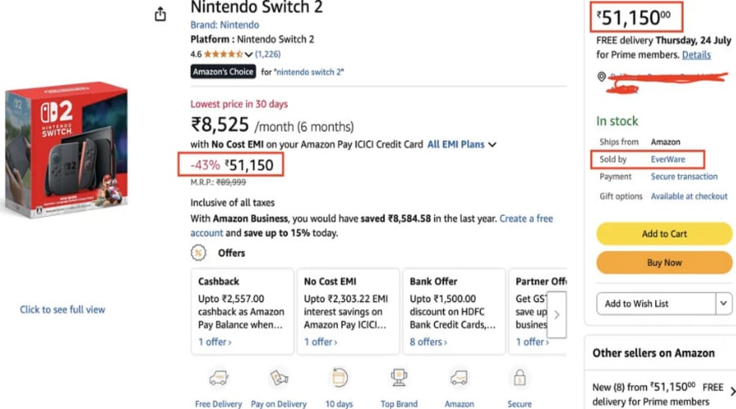Viewport: 736px width, 409px height.
Task: Click the Pay on Delivery icon
Action: 280,377
